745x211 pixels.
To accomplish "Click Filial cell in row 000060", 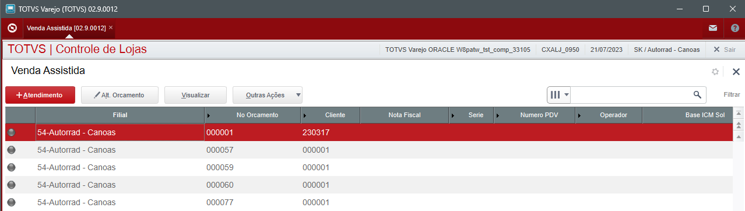I will 120,185.
